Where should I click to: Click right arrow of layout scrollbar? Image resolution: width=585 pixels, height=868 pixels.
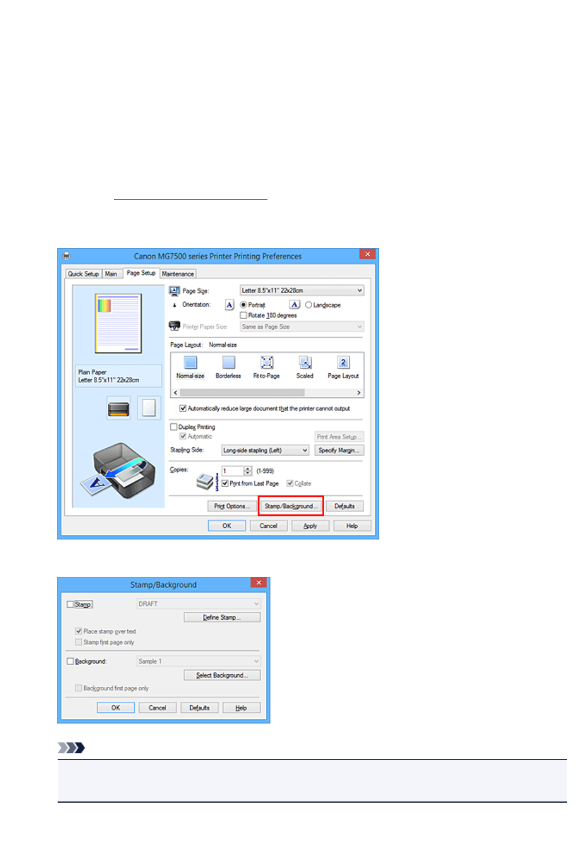pos(359,393)
